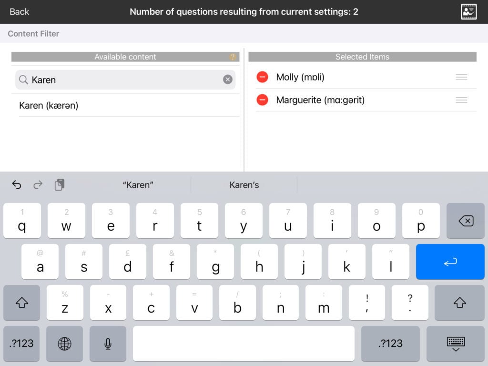
Task: Tap the o key
Action: point(376,221)
